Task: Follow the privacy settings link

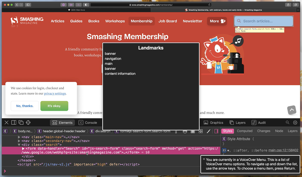Action: (55, 94)
